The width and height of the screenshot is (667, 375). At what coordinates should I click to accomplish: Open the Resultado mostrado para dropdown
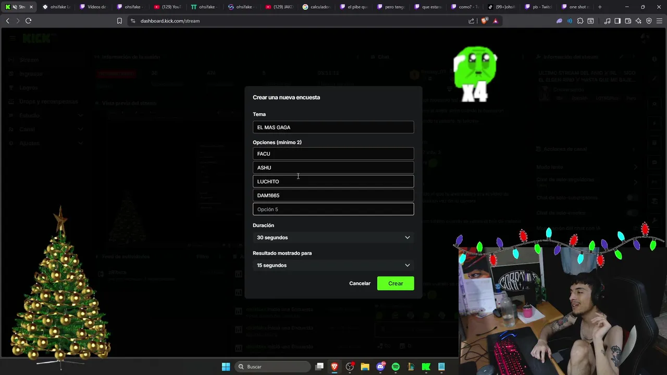pyautogui.click(x=333, y=265)
